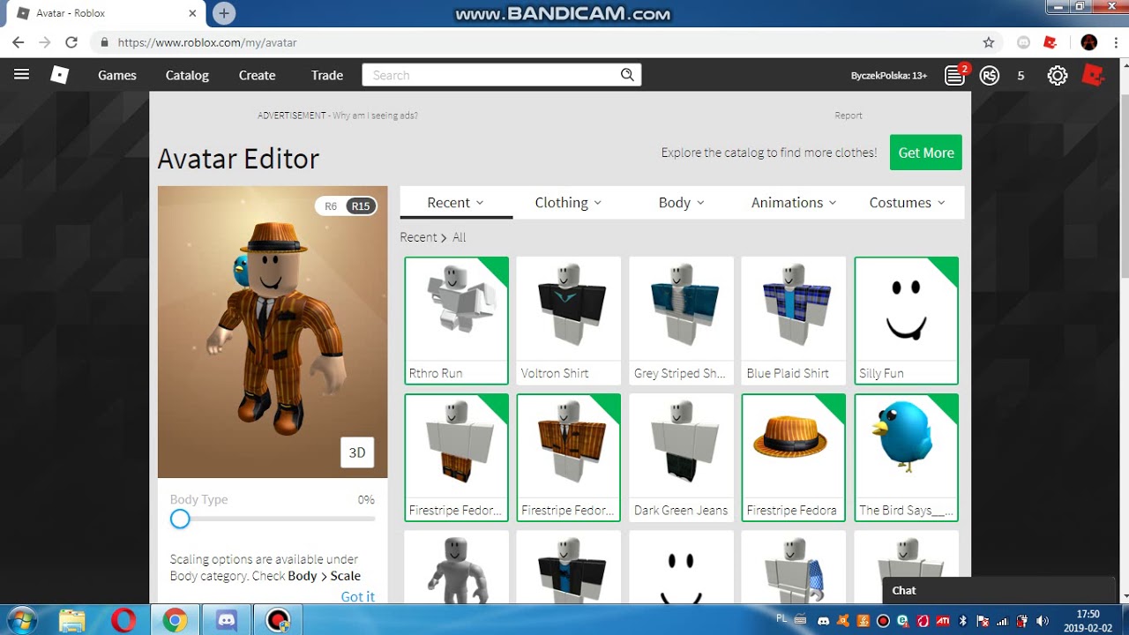Bookmark the page with the star icon
The height and width of the screenshot is (635, 1129).
(989, 42)
